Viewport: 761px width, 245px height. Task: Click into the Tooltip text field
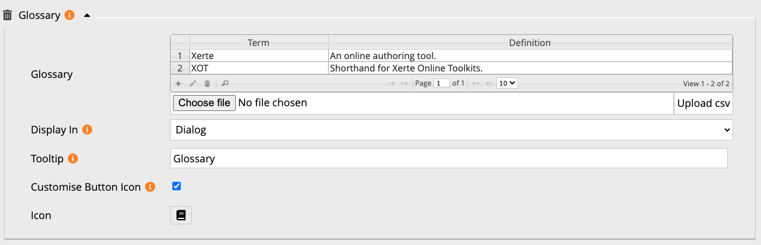[x=448, y=158]
